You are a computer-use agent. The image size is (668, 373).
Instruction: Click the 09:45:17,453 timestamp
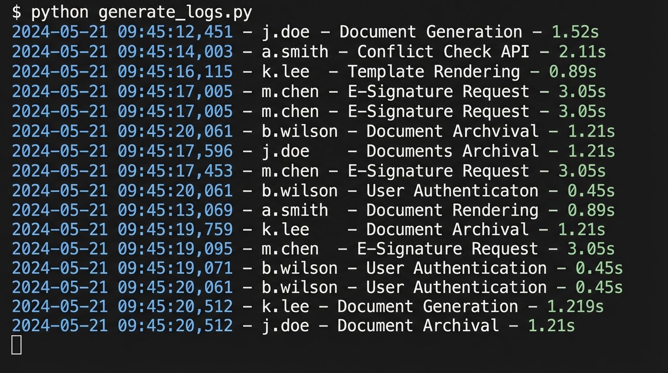tap(175, 171)
